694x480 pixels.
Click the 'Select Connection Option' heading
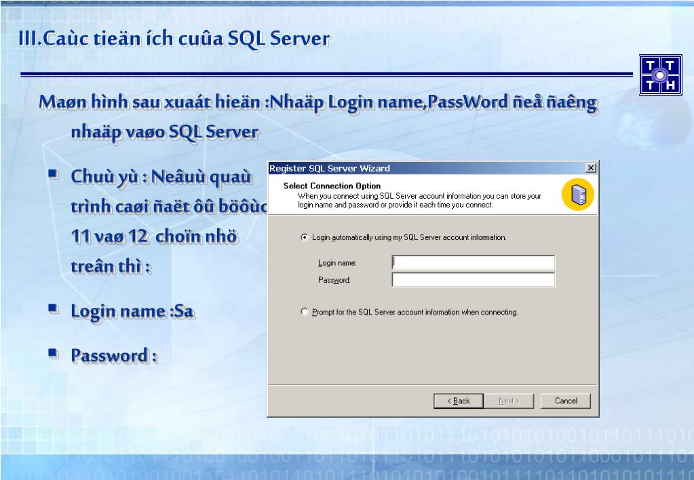[x=332, y=186]
